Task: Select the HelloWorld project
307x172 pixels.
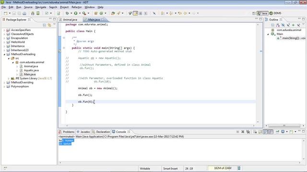Action: [x=18, y=42]
